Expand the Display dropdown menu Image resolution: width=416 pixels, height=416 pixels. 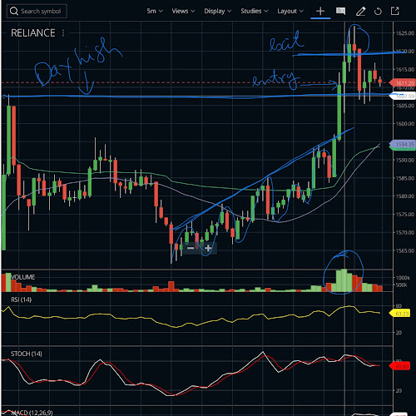[218, 11]
